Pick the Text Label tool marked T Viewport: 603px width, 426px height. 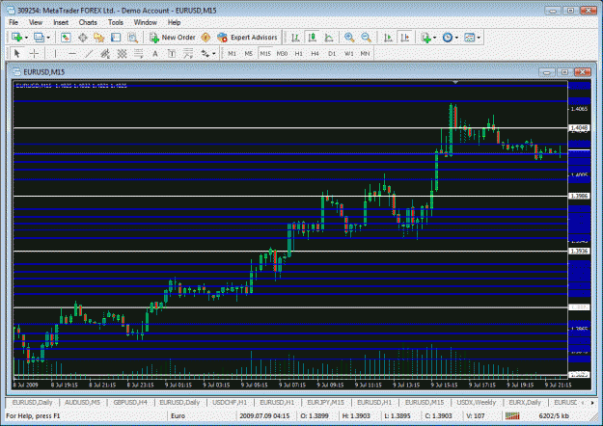click(172, 53)
